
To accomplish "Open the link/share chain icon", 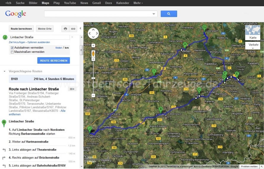I will click(73, 29).
